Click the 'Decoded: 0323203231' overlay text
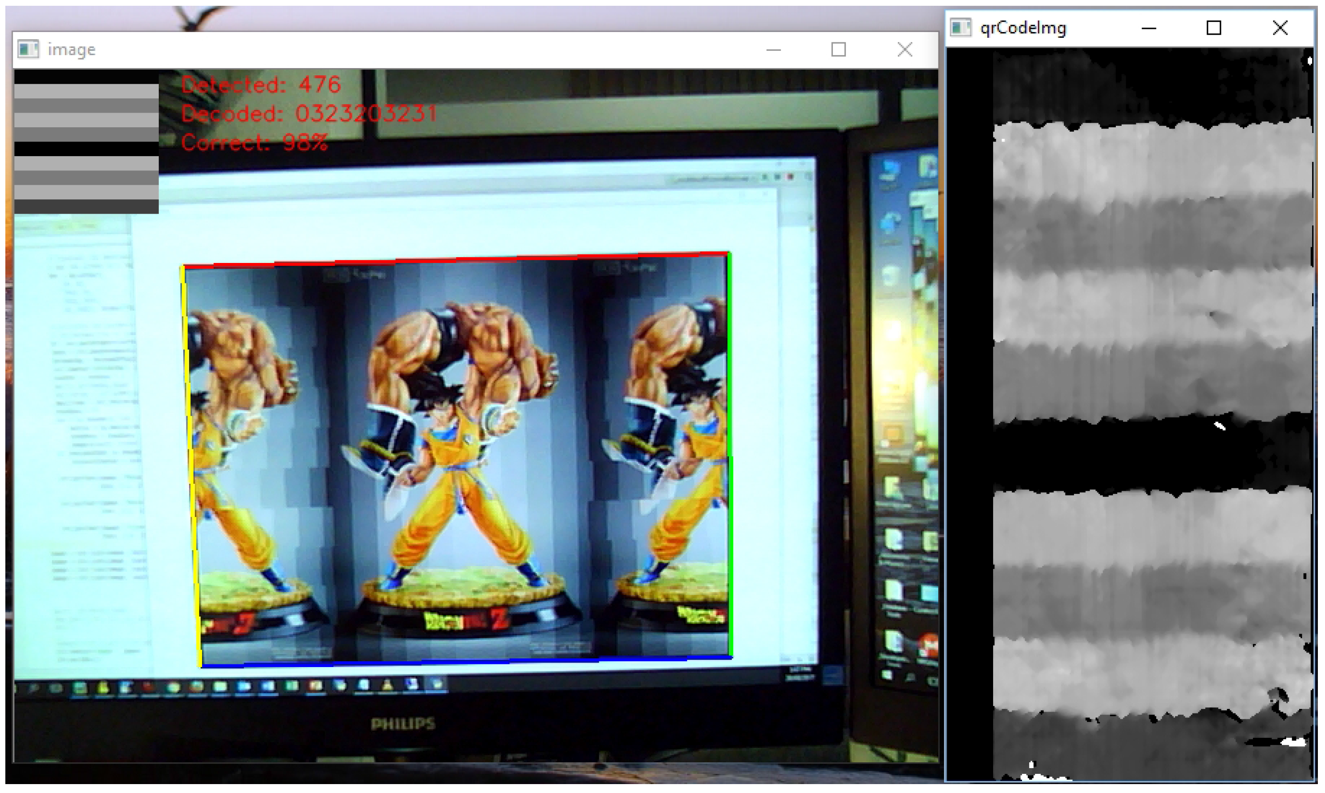 pos(309,114)
